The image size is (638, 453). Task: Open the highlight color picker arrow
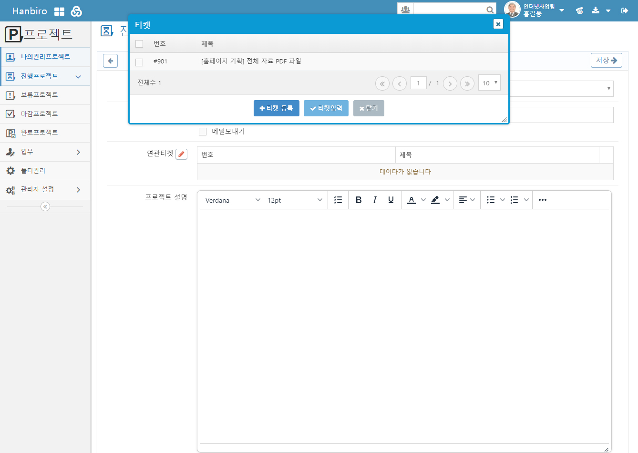(447, 200)
